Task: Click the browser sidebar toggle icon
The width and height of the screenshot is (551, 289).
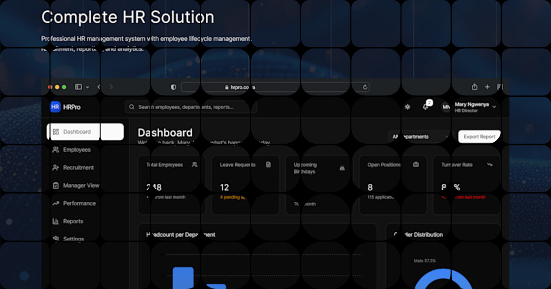Action: [x=79, y=87]
